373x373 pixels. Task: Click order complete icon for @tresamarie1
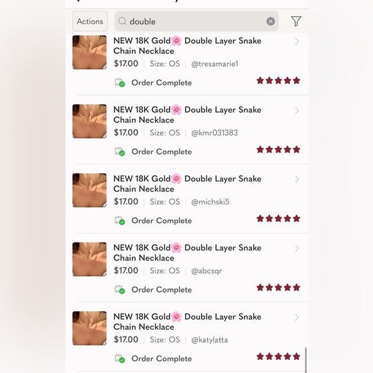[120, 82]
